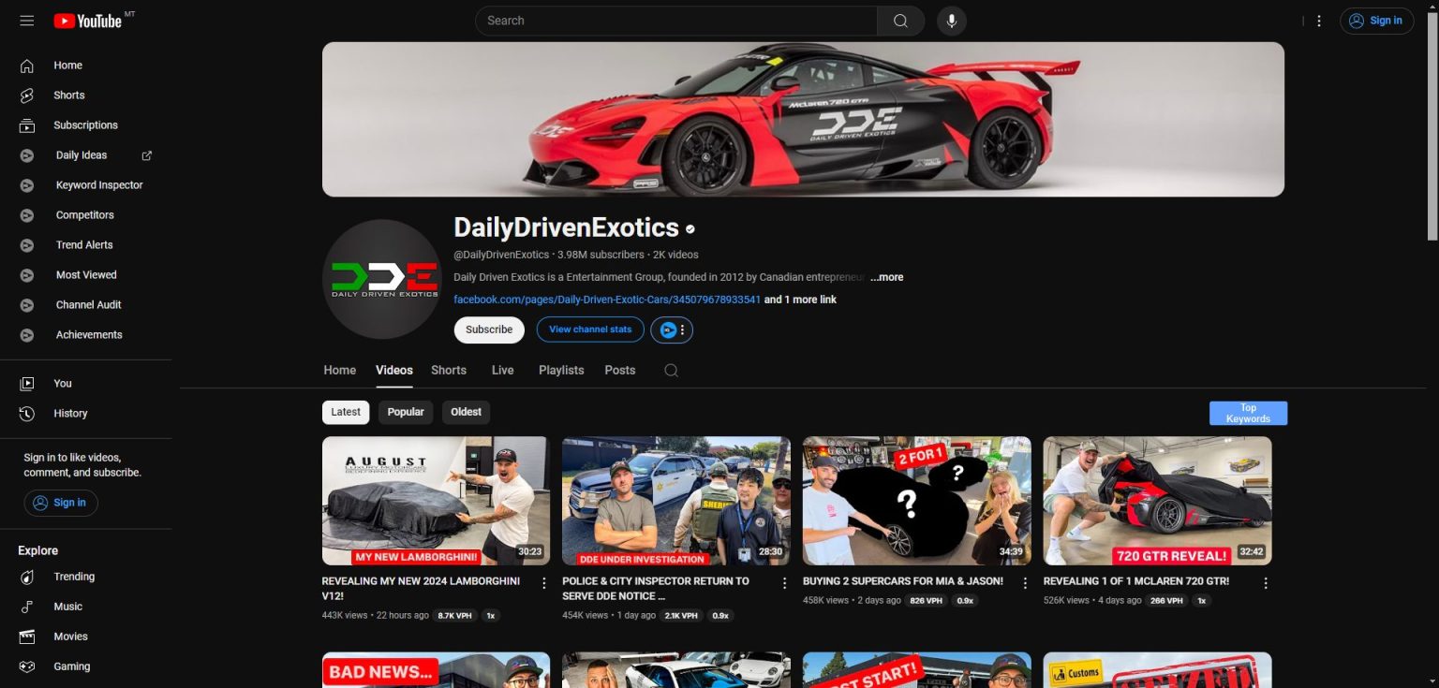This screenshot has height=688, width=1439.
Task: Open the channel search magnifier icon
Action: click(x=671, y=370)
